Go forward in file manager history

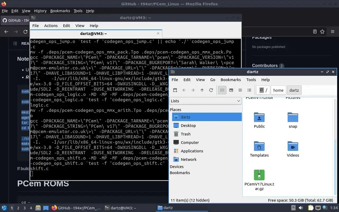pos(193,90)
